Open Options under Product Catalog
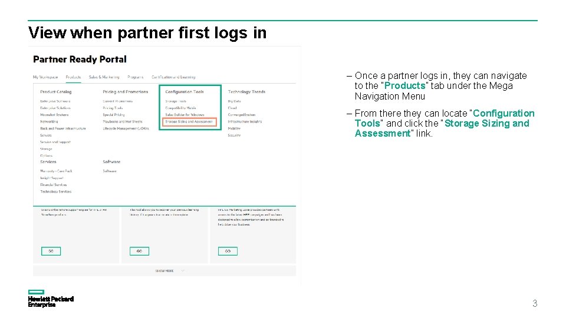566x318 pixels. [46, 155]
